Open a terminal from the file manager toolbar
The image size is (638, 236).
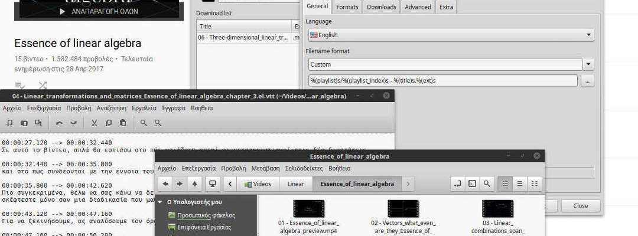pyautogui.click(x=472, y=183)
